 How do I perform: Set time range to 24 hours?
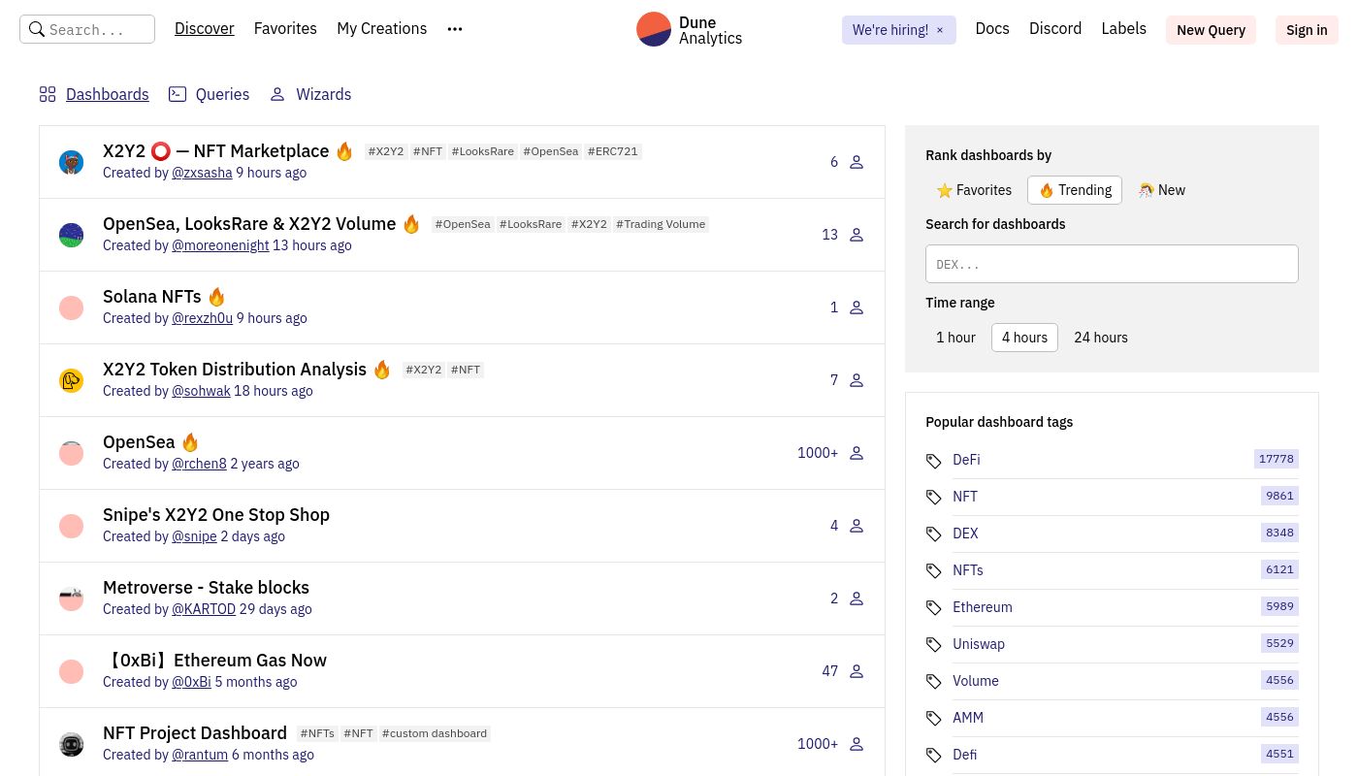click(1101, 338)
